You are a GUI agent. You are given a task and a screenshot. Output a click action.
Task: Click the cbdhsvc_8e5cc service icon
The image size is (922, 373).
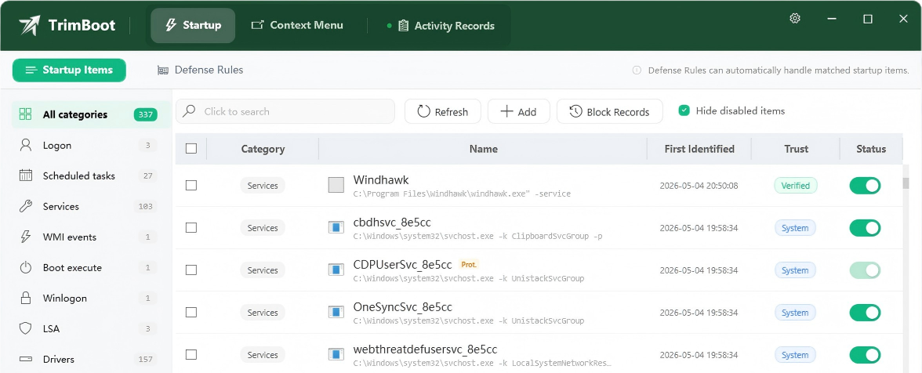(336, 227)
